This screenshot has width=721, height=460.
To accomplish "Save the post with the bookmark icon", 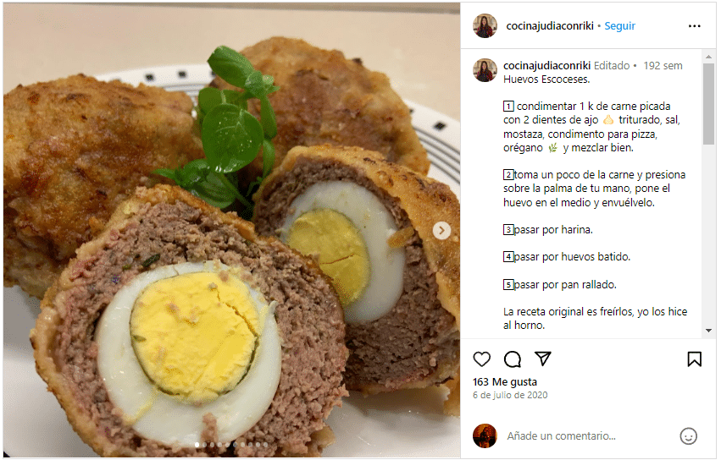I will (695, 359).
